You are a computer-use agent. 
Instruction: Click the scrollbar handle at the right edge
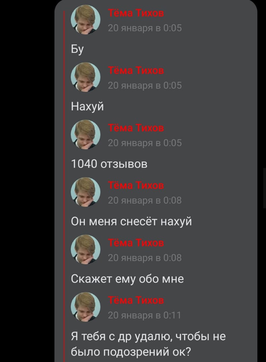264,188
